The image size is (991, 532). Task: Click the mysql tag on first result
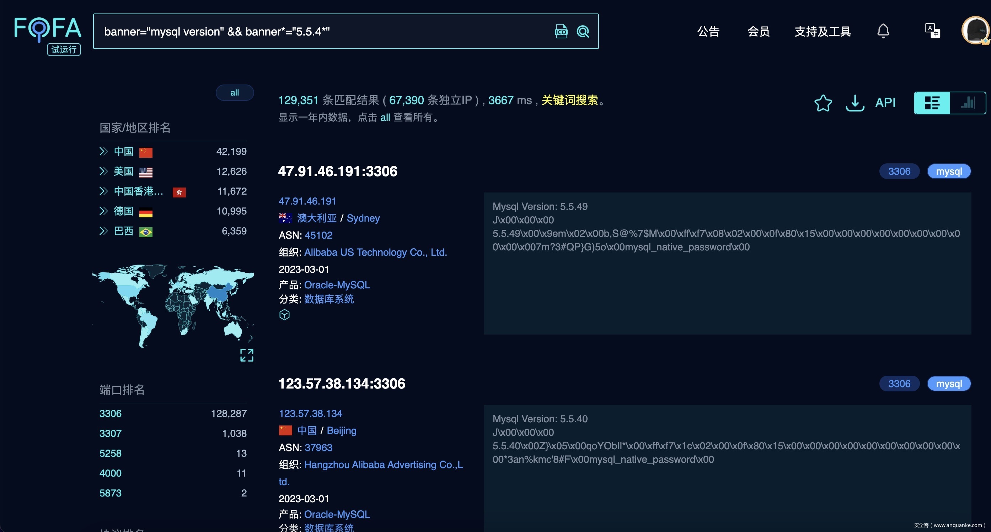point(949,172)
